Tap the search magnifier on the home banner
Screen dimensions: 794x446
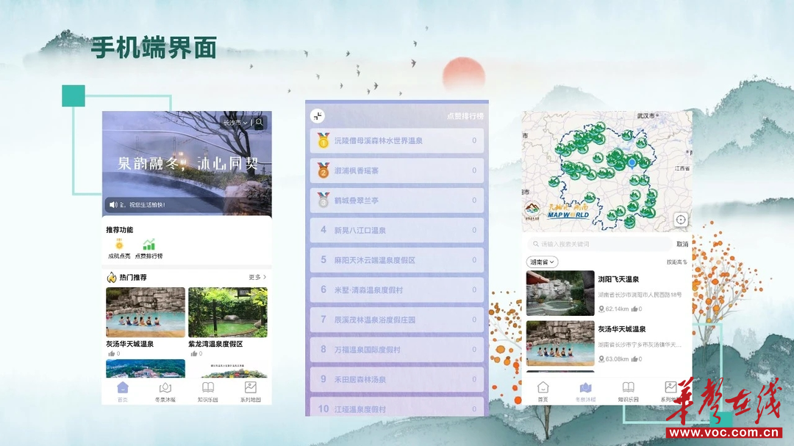pyautogui.click(x=260, y=123)
